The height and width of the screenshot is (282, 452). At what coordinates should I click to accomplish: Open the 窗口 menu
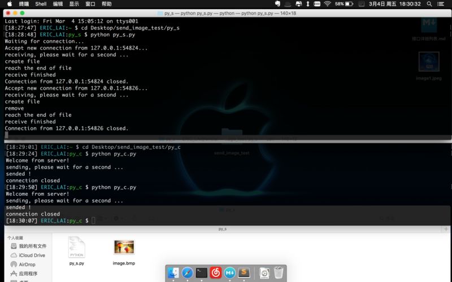pos(90,4)
